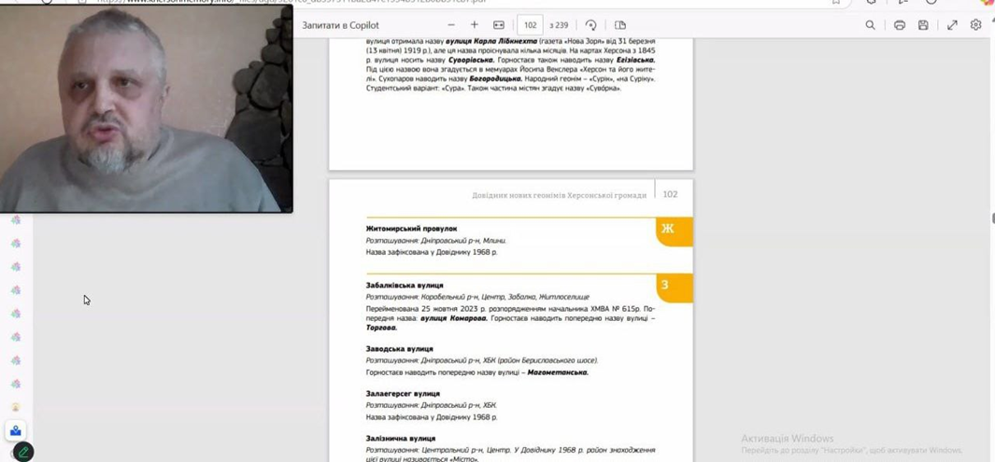Open the page view layout options icon
This screenshot has height=462, width=995.
[x=620, y=24]
